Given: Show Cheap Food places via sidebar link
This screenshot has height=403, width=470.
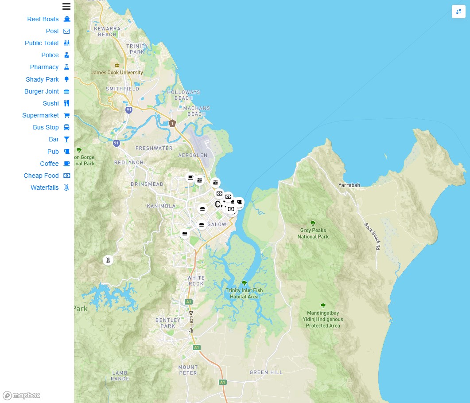Looking at the screenshot, I should click(41, 176).
